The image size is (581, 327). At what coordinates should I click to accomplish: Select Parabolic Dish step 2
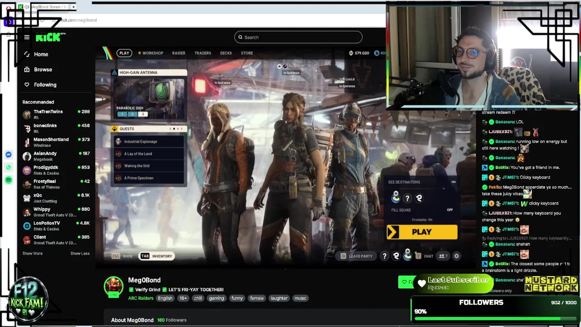(x=133, y=114)
